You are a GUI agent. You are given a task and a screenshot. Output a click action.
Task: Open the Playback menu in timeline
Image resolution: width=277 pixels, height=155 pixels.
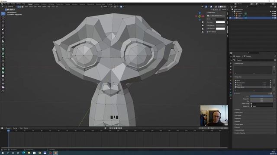(x=8, y=128)
